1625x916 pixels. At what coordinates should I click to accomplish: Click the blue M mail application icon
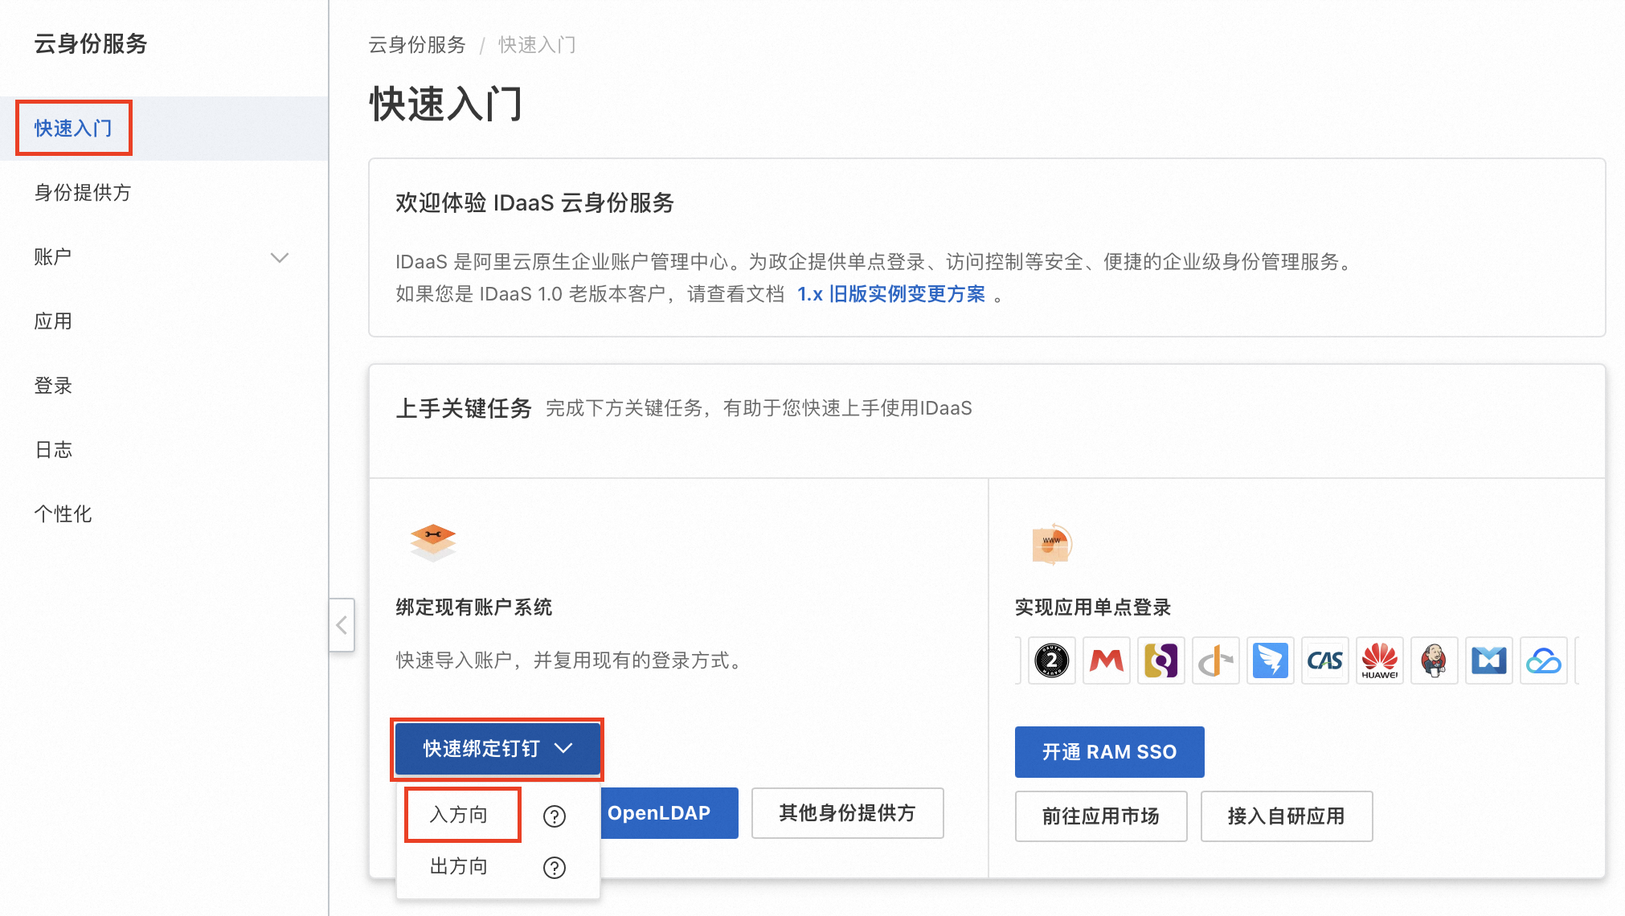click(1488, 660)
